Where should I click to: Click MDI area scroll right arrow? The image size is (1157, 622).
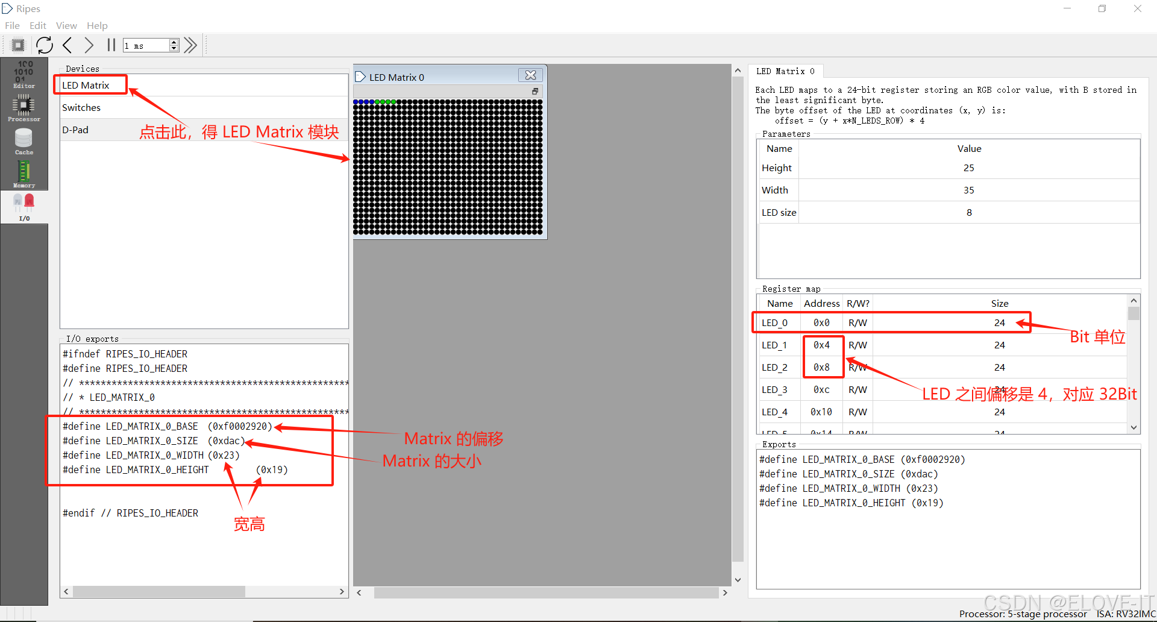(725, 593)
